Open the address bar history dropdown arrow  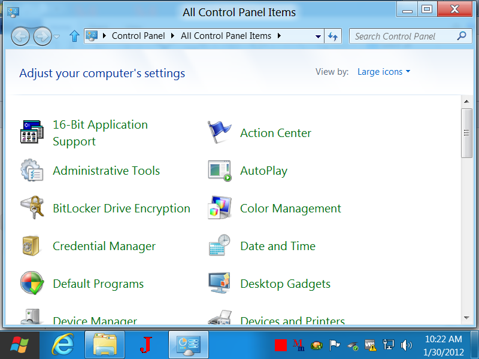[319, 36]
